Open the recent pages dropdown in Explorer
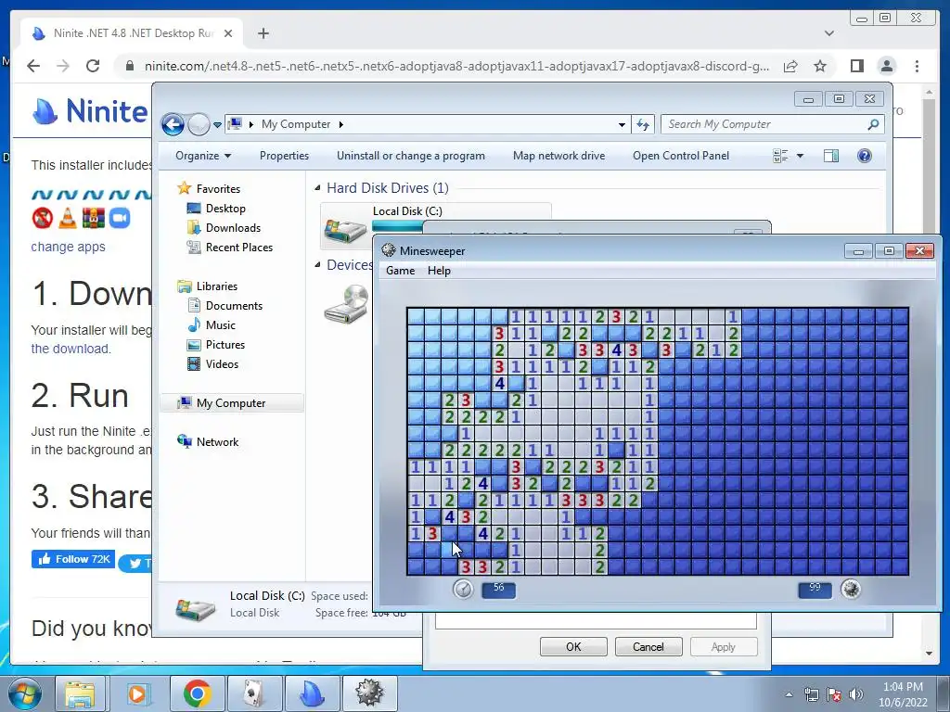The height and width of the screenshot is (712, 950). click(x=217, y=125)
